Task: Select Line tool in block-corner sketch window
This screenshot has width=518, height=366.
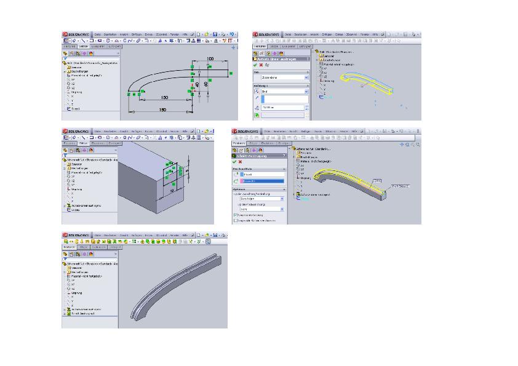Action: tap(84, 137)
